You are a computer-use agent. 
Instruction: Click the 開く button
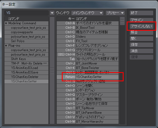[x=142, y=39]
